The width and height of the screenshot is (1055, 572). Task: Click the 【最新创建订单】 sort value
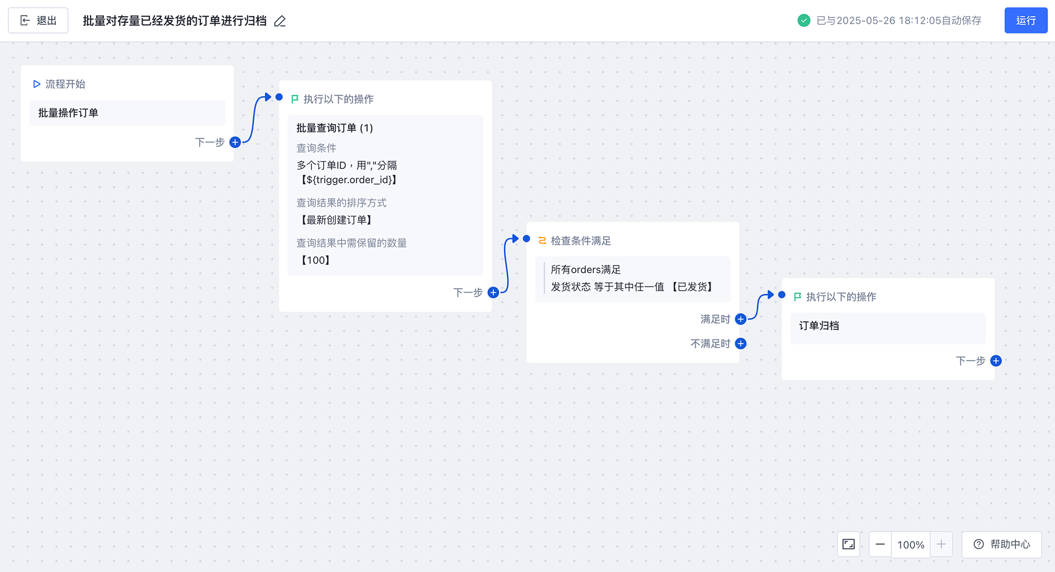(x=336, y=220)
